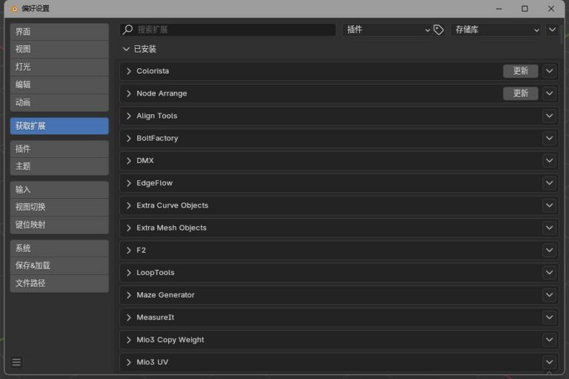Image resolution: width=569 pixels, height=379 pixels.
Task: Select the 动画 preferences tab
Action: click(x=59, y=102)
